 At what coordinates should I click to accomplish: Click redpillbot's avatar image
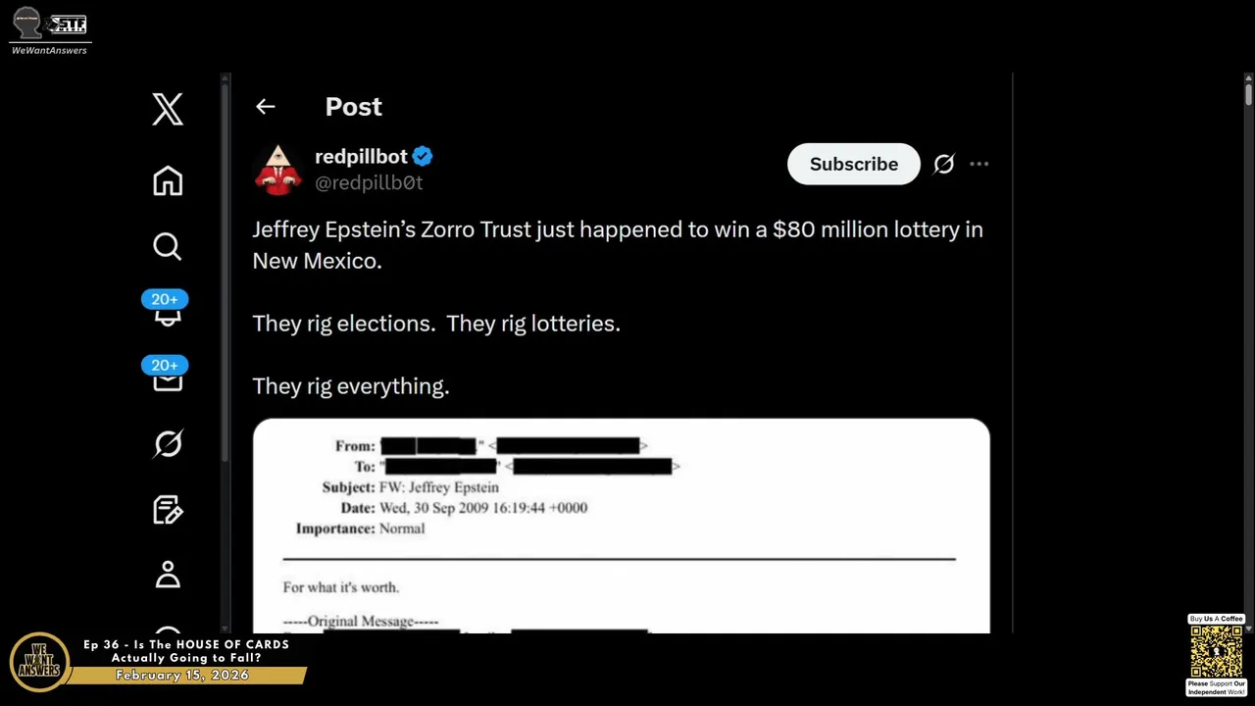[278, 169]
